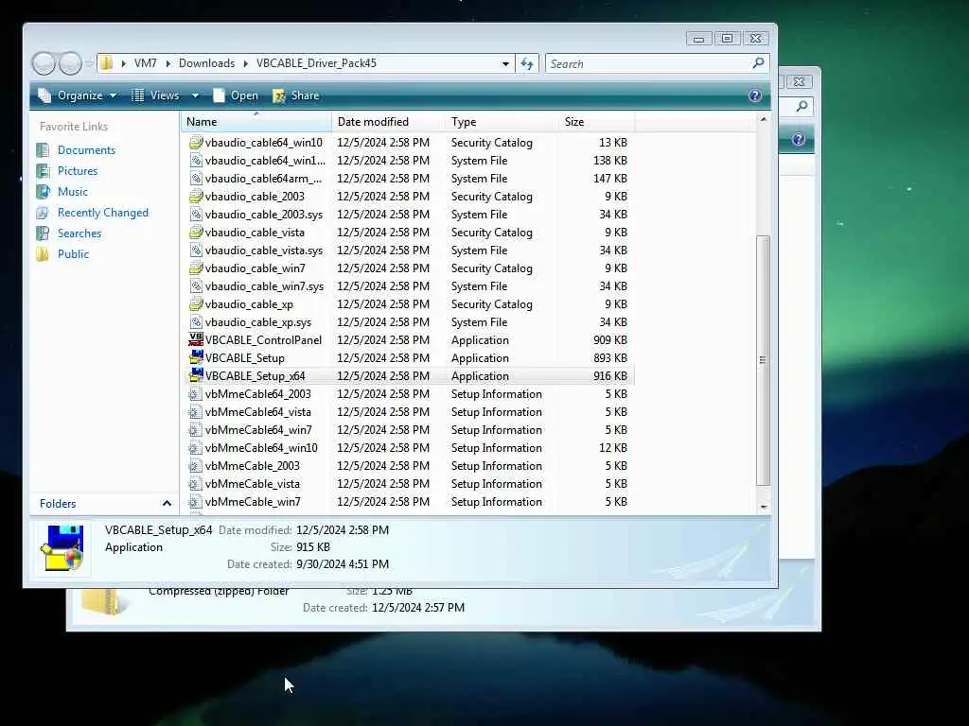Select vbMmeCable_win7 file name
Viewport: 969px width, 726px height.
coord(253,501)
